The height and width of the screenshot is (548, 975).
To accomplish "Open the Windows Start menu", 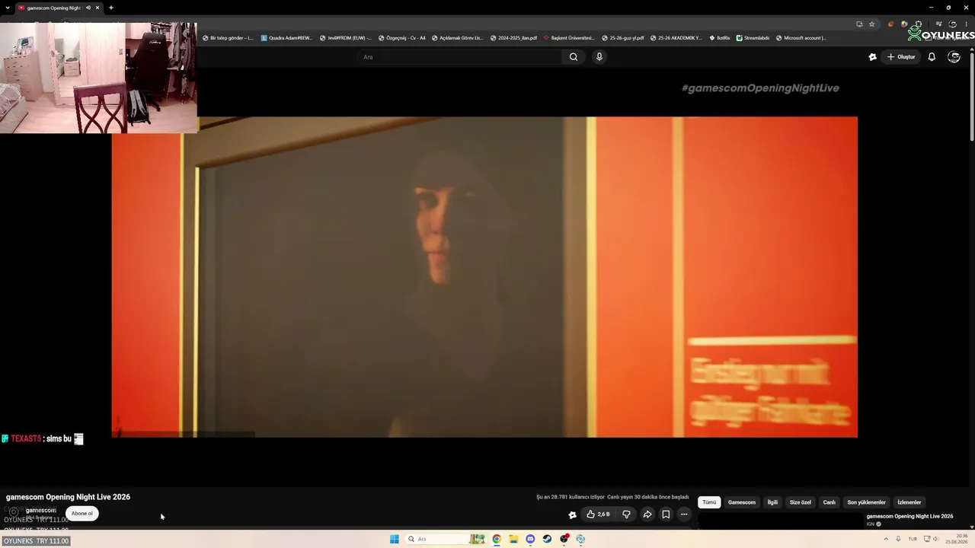I will click(395, 539).
